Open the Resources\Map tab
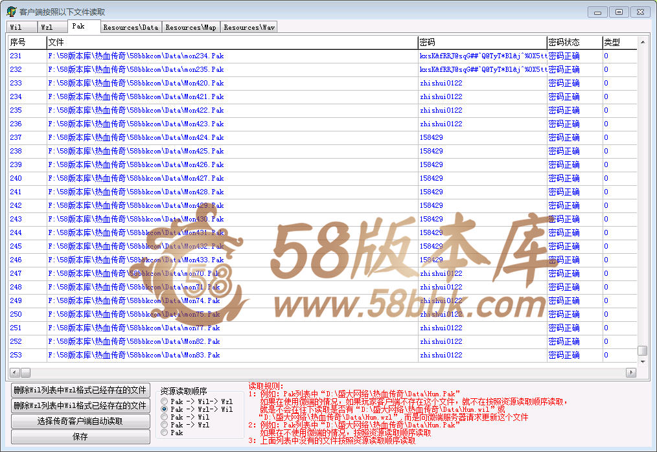Viewport: 657px width, 452px height. coord(190,27)
